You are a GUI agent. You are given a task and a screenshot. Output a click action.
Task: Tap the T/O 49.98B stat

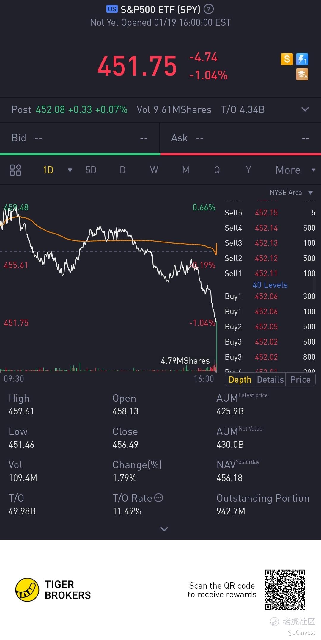point(22,505)
